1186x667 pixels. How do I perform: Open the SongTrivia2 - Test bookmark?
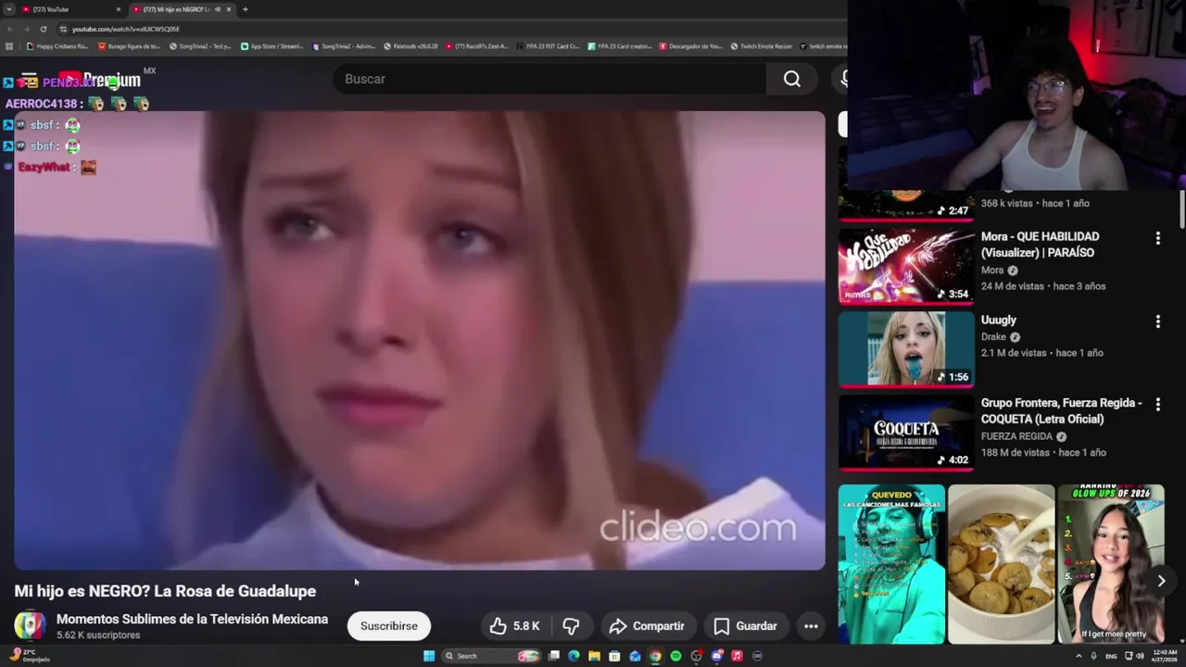pos(200,46)
